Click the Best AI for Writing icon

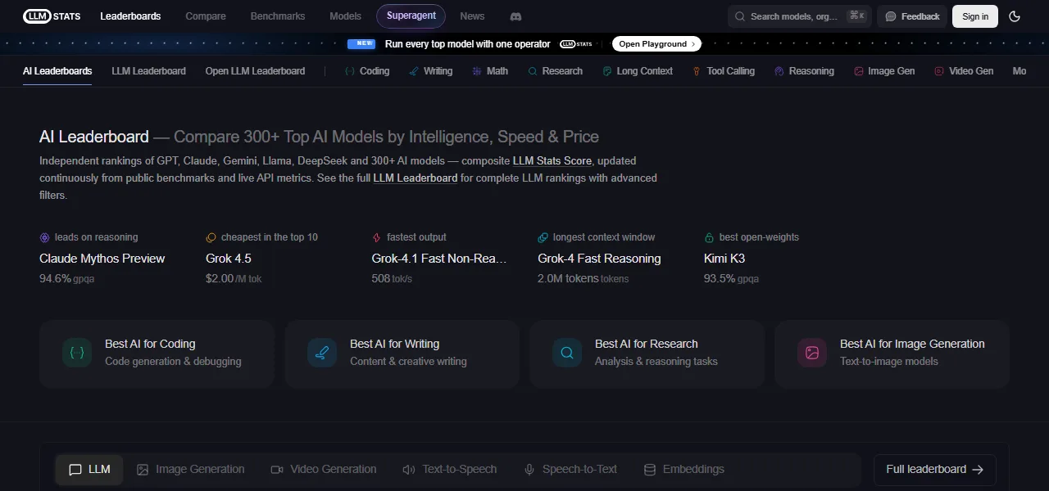pyautogui.click(x=322, y=353)
